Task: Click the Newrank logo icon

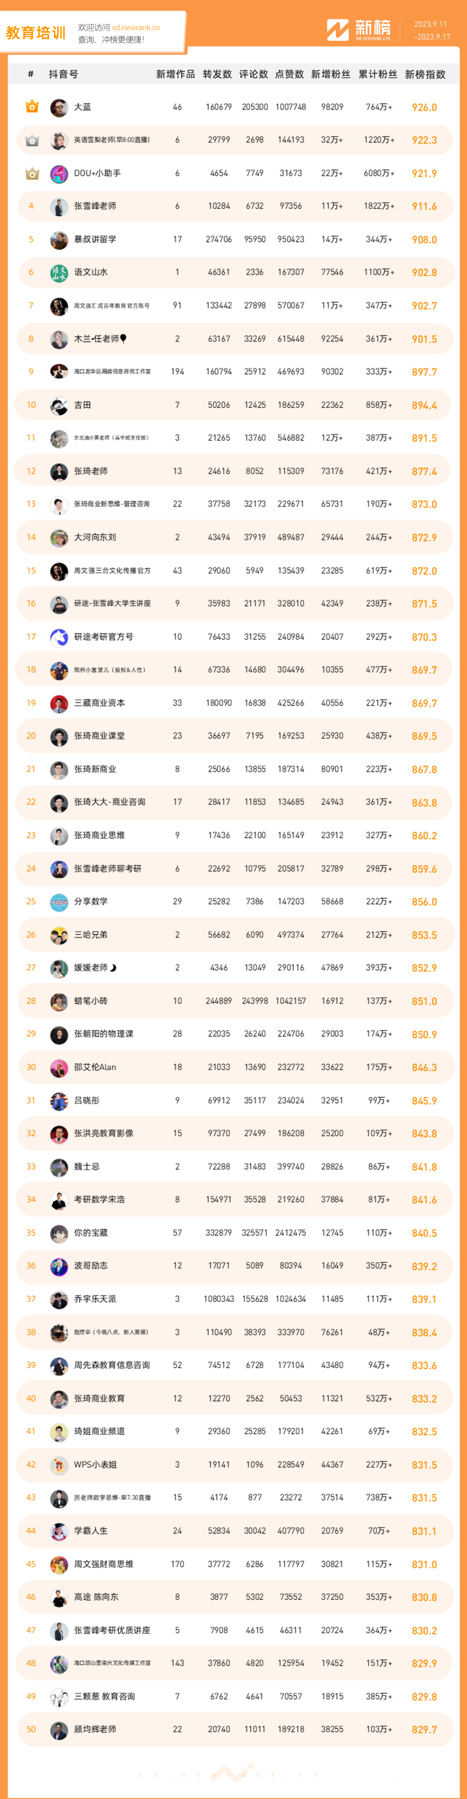Action: point(338,30)
